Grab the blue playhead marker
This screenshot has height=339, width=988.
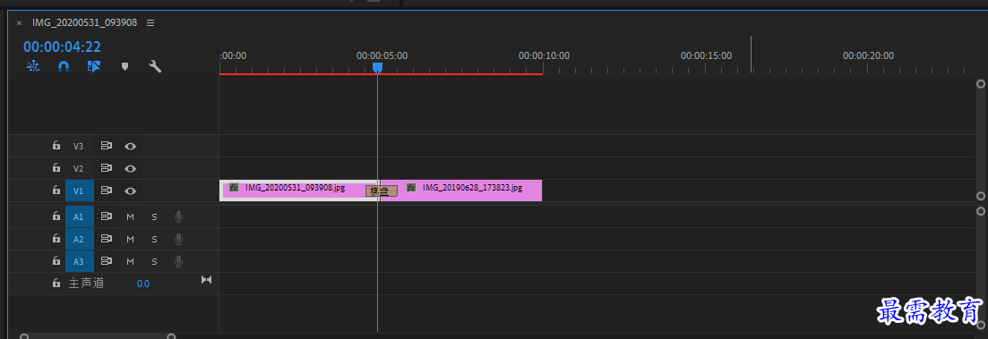[x=377, y=67]
